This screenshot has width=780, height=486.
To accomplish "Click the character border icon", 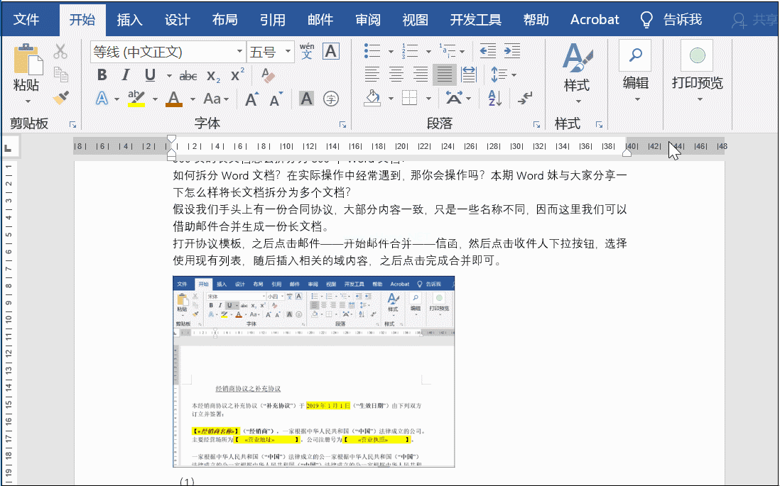I will coord(331,51).
